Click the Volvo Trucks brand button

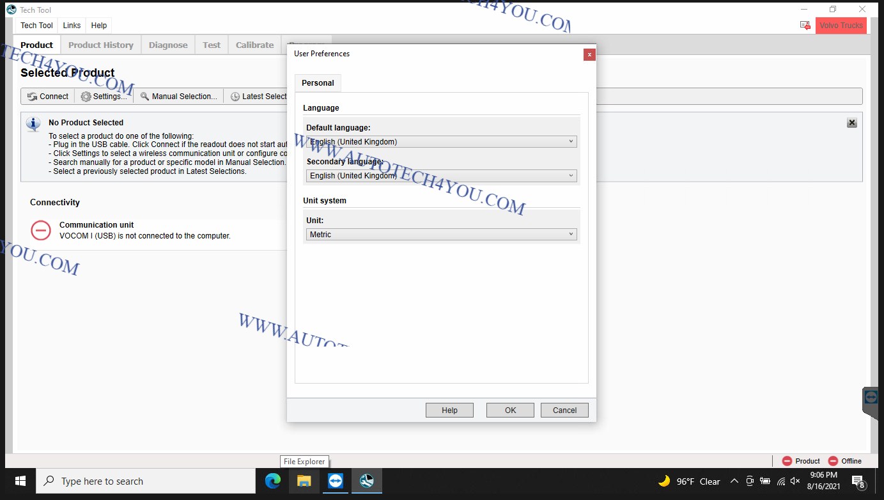click(841, 26)
